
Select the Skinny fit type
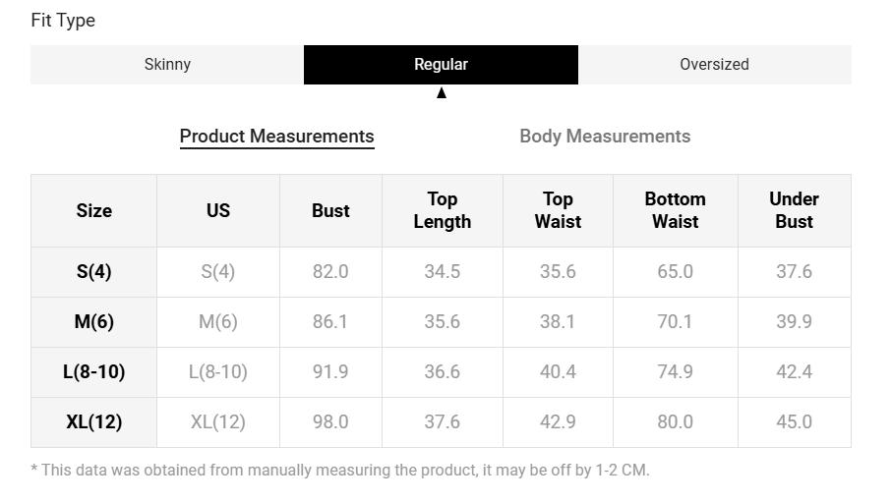pos(167,65)
